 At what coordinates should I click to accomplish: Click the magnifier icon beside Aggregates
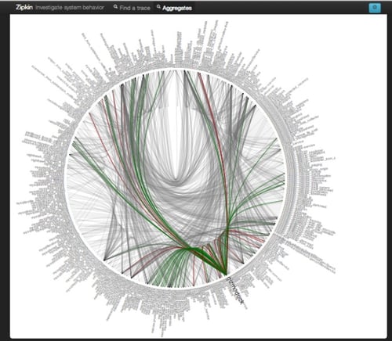(x=158, y=7)
